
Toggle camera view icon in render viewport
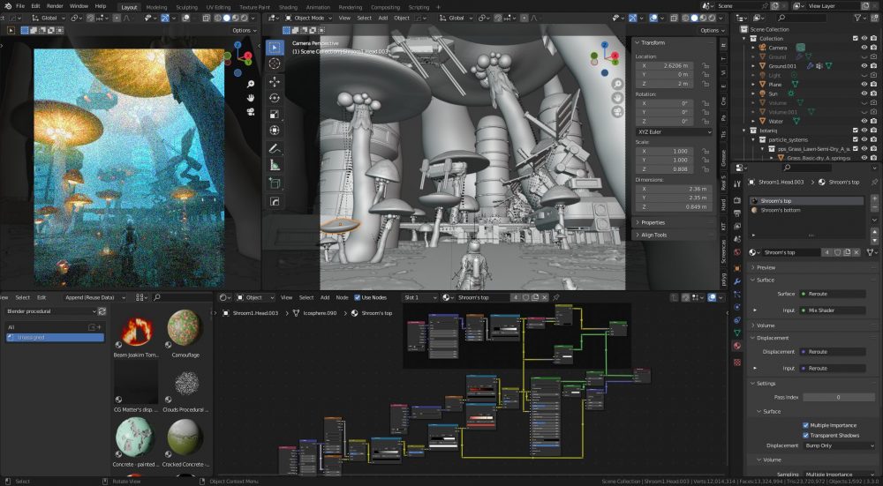click(x=251, y=111)
